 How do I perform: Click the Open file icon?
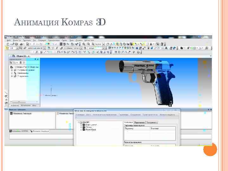13,44
